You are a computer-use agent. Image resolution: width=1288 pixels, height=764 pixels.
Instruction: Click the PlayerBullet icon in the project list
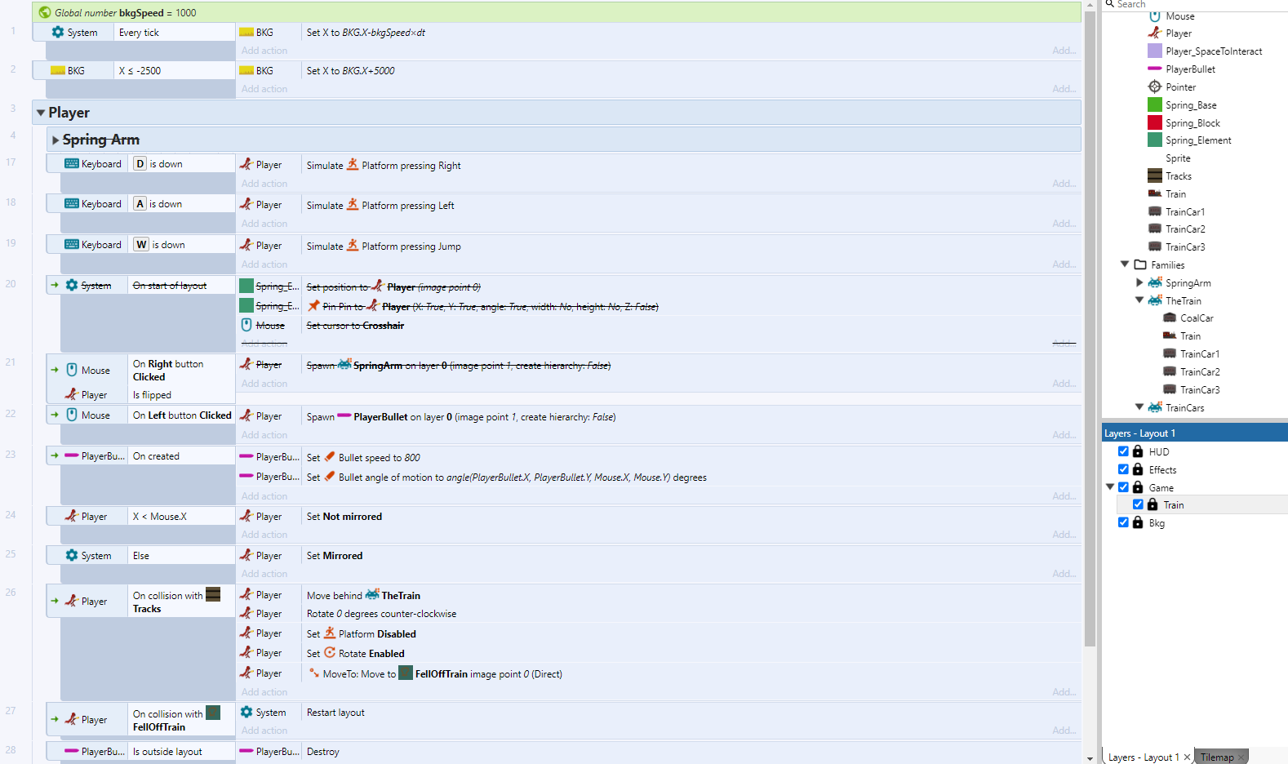[x=1155, y=69]
